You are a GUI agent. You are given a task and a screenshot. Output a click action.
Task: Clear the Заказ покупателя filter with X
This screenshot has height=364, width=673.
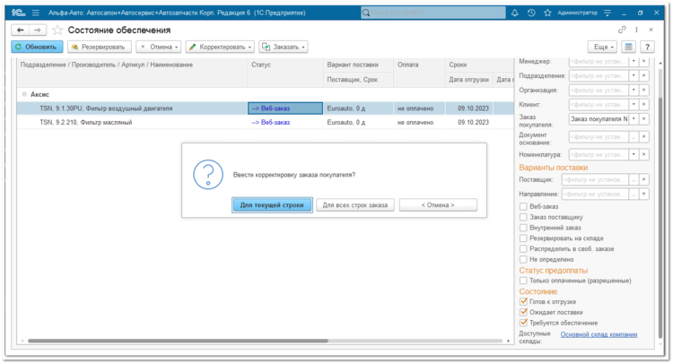(x=643, y=118)
